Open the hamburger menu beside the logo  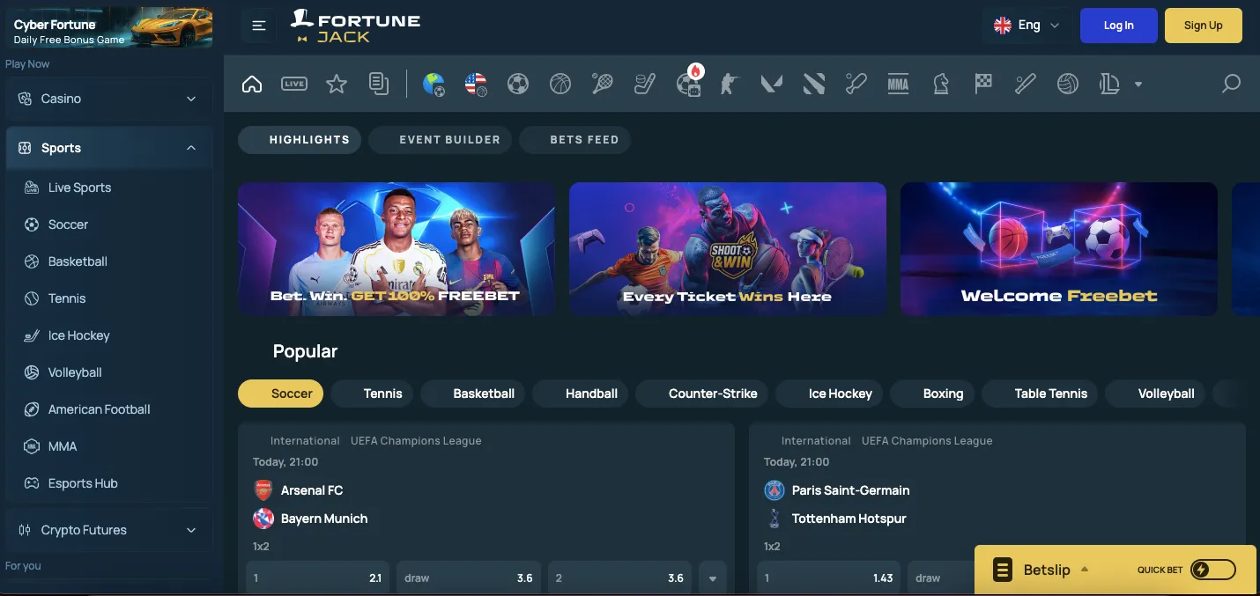[x=259, y=26]
